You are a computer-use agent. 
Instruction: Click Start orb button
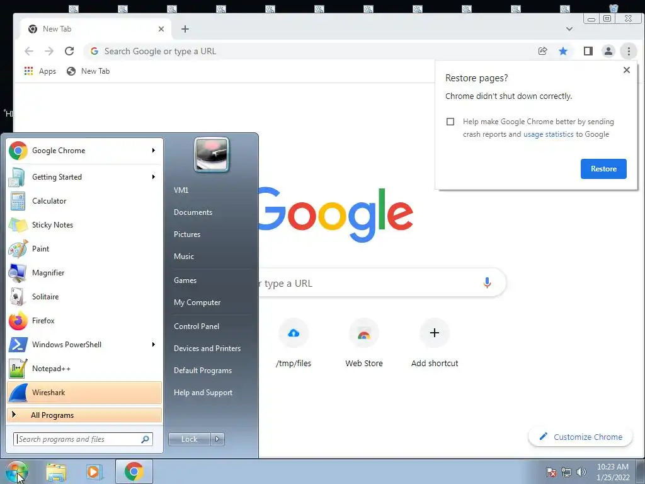(x=17, y=471)
